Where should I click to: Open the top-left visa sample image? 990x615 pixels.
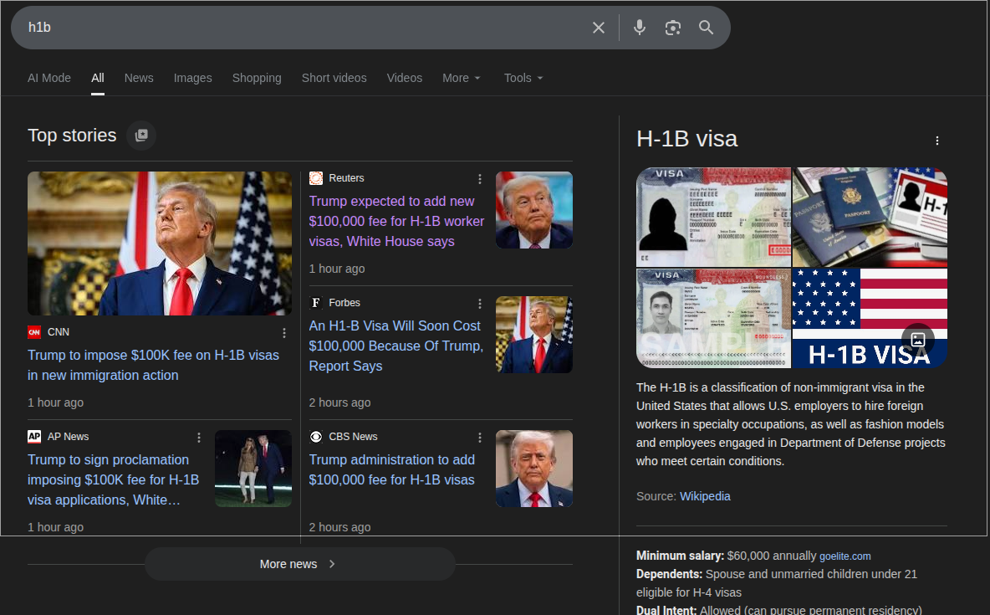[713, 217]
